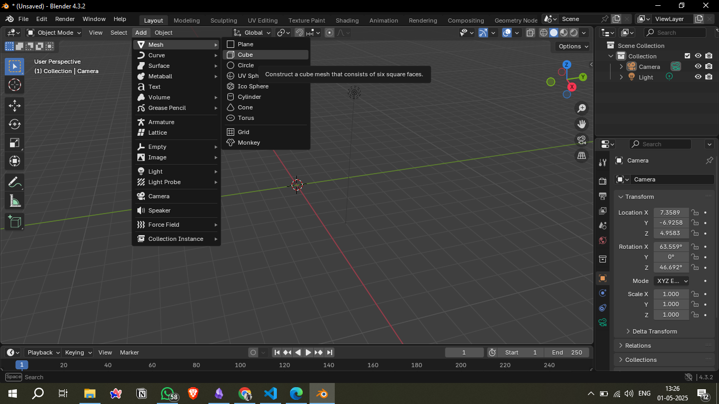Image resolution: width=719 pixels, height=404 pixels.
Task: Click the viewport zoom magnifier icon
Action: click(x=582, y=108)
